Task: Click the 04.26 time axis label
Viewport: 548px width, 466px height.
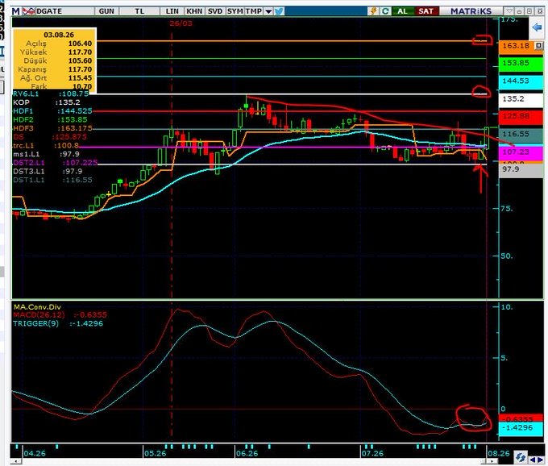Action: (35, 454)
